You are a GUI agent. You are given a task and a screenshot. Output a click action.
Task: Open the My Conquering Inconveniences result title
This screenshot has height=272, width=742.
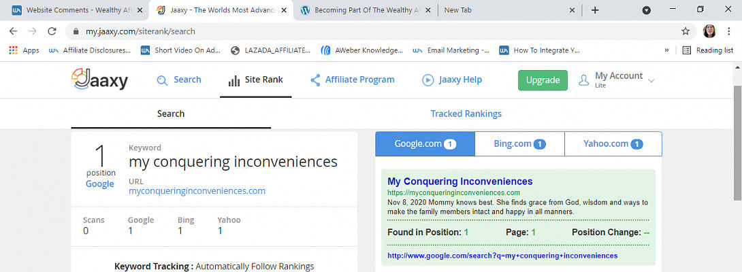(x=460, y=181)
